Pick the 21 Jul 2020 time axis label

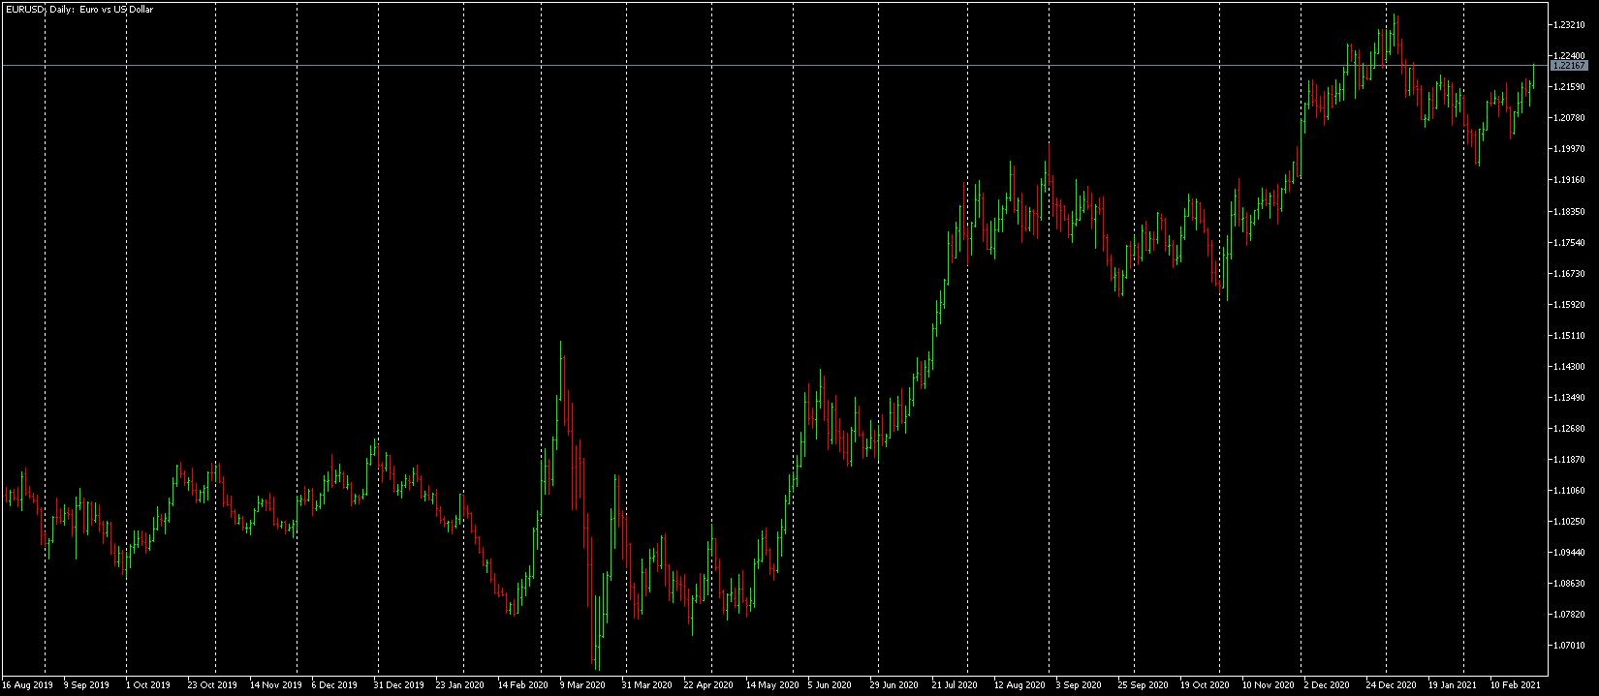point(956,685)
